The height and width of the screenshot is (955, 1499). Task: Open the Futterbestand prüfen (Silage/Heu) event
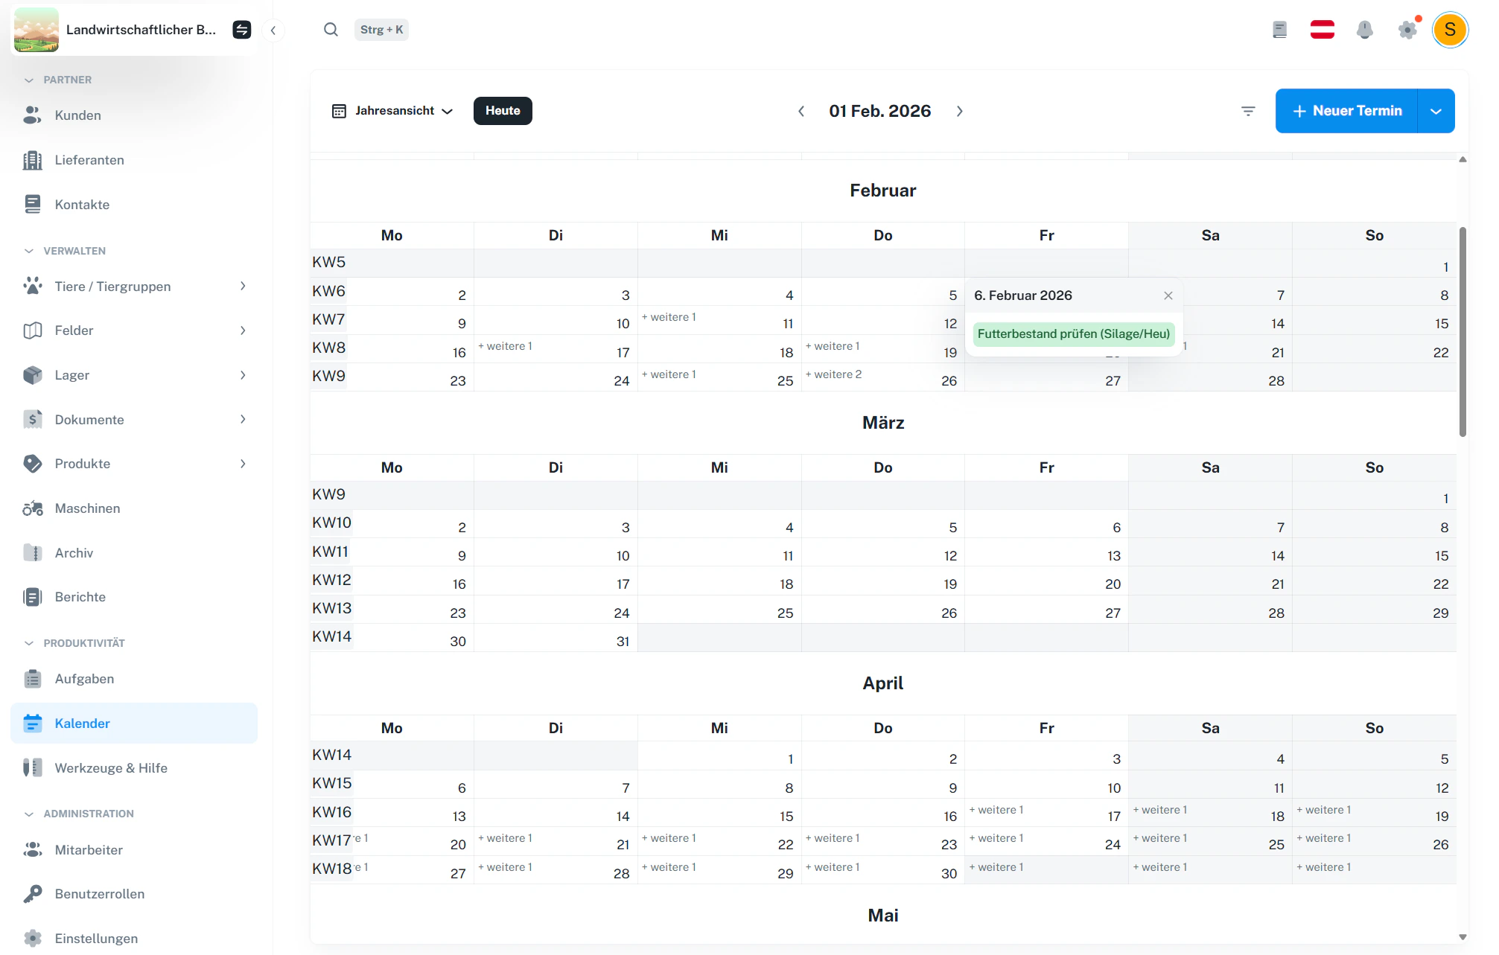coord(1073,333)
